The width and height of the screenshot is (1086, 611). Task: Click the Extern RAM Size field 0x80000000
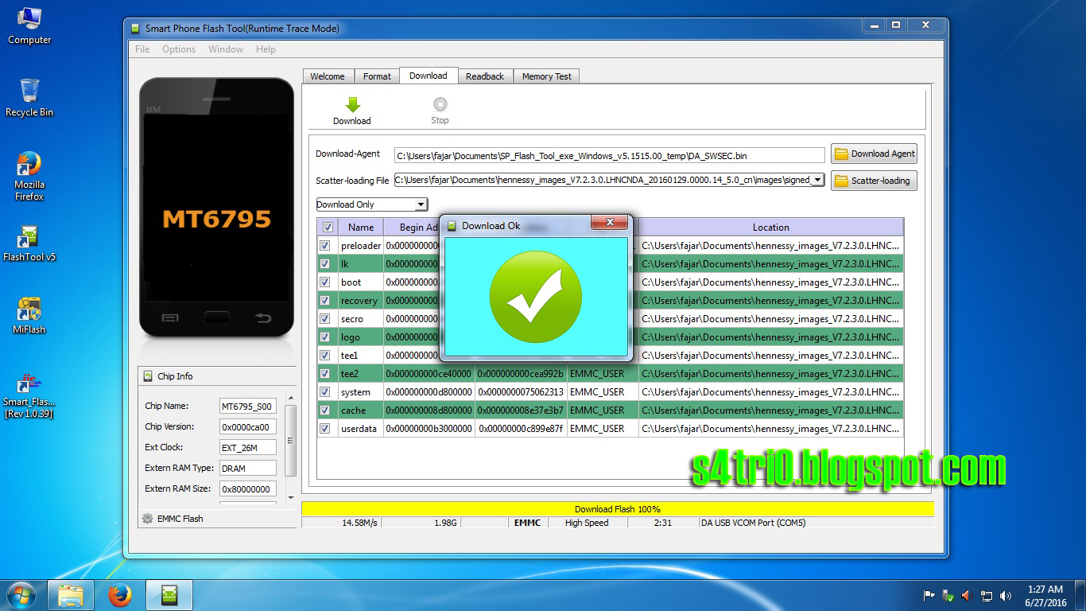[x=248, y=488]
